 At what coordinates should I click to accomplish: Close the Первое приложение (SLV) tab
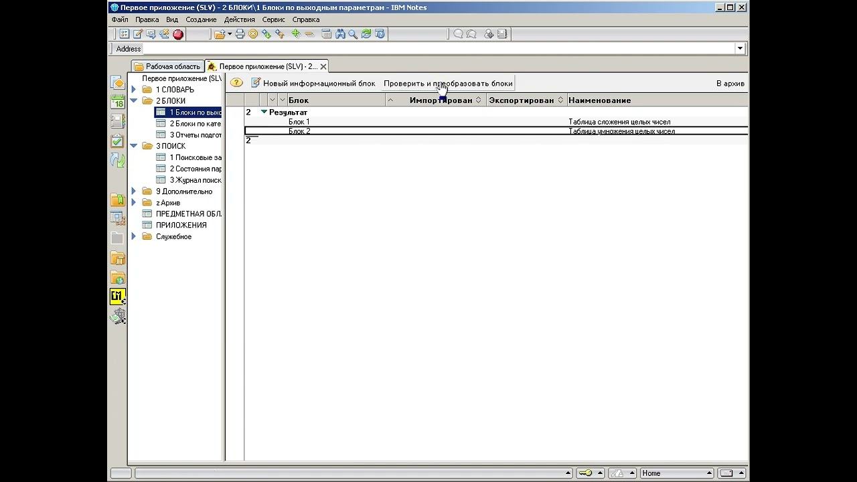coord(323,66)
